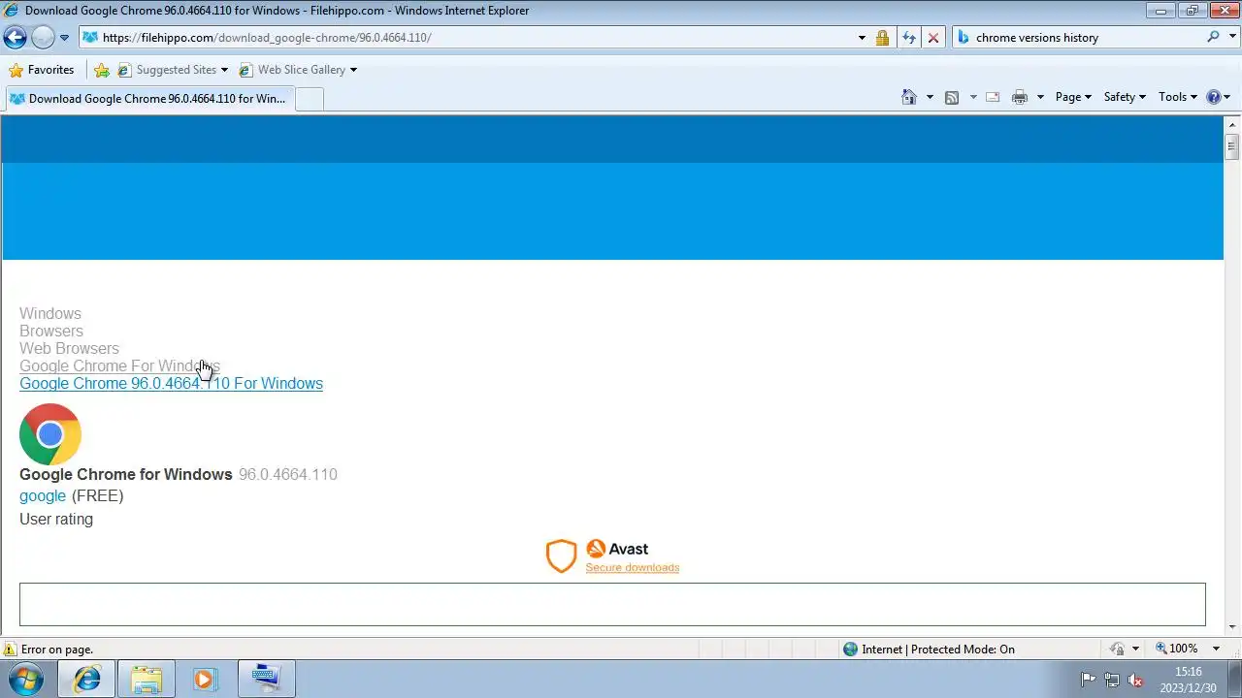1242x698 pixels.
Task: Open Windows Media Player taskbar icon
Action: pos(205,679)
